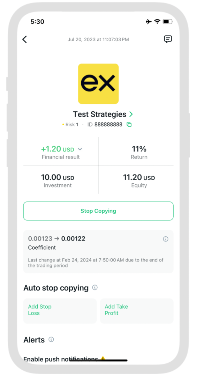Tap the Coefficient info icon
This screenshot has width=197, height=377.
tap(166, 239)
